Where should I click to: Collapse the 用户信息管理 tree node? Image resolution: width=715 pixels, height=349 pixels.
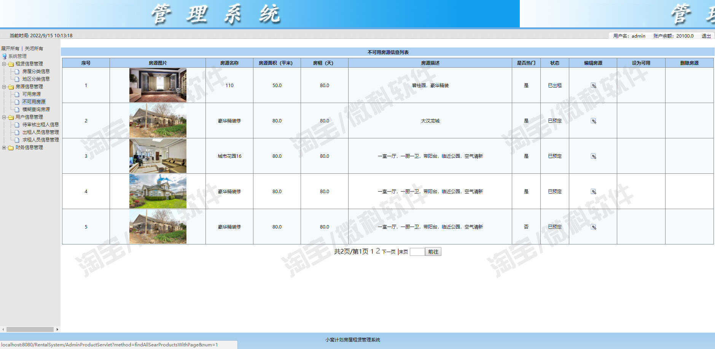point(4,117)
